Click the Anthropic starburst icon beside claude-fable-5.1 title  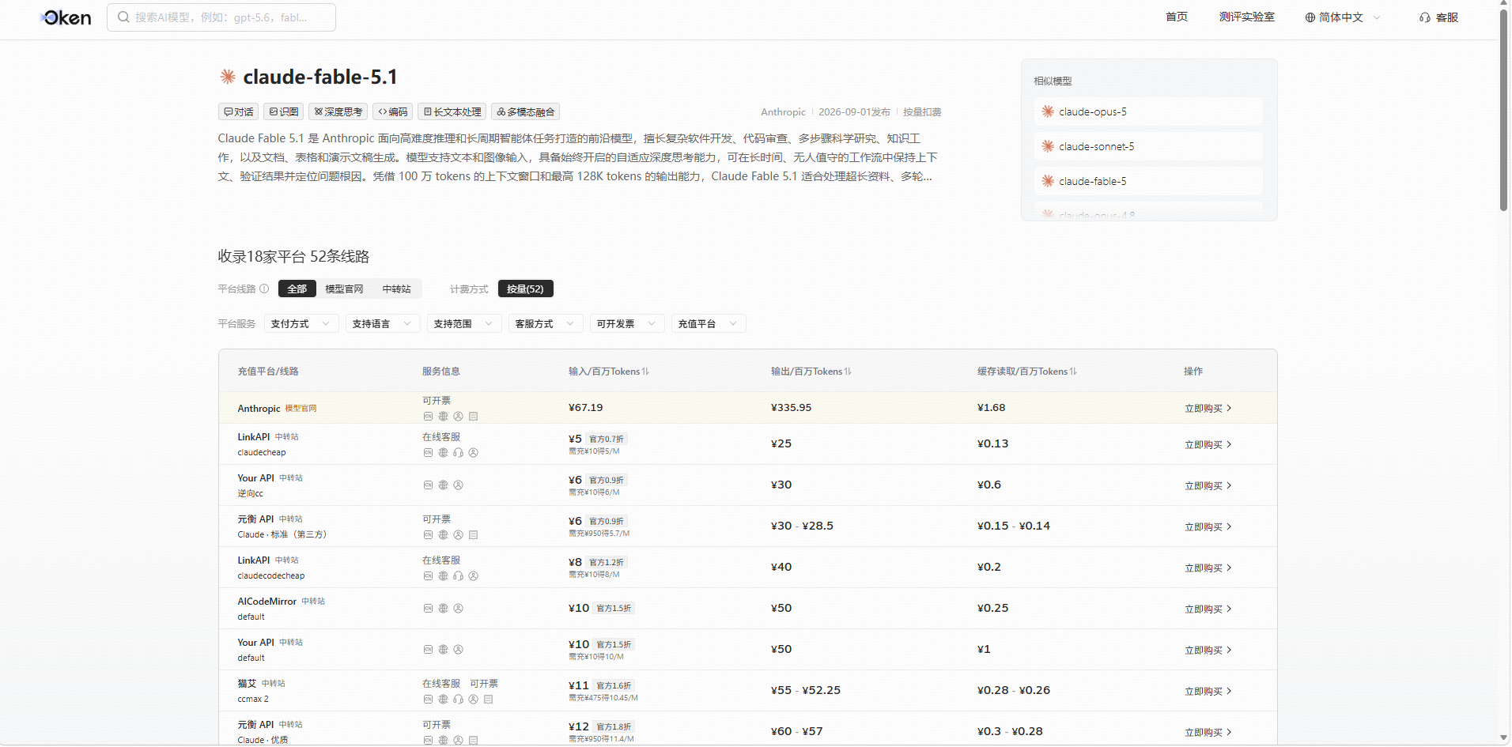click(228, 77)
